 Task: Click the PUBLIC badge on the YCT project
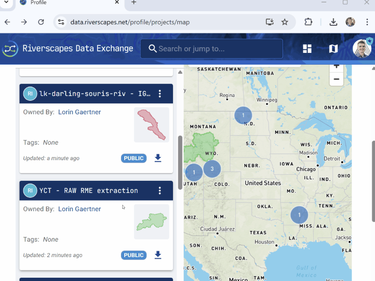[x=134, y=255]
